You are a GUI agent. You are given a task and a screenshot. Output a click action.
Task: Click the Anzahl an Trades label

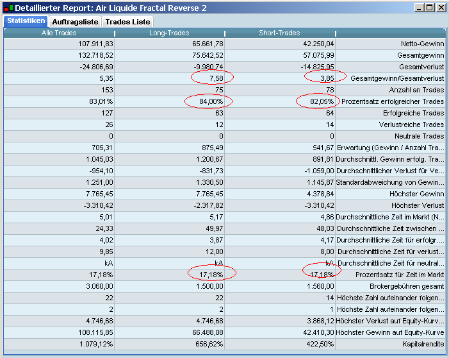pos(414,90)
